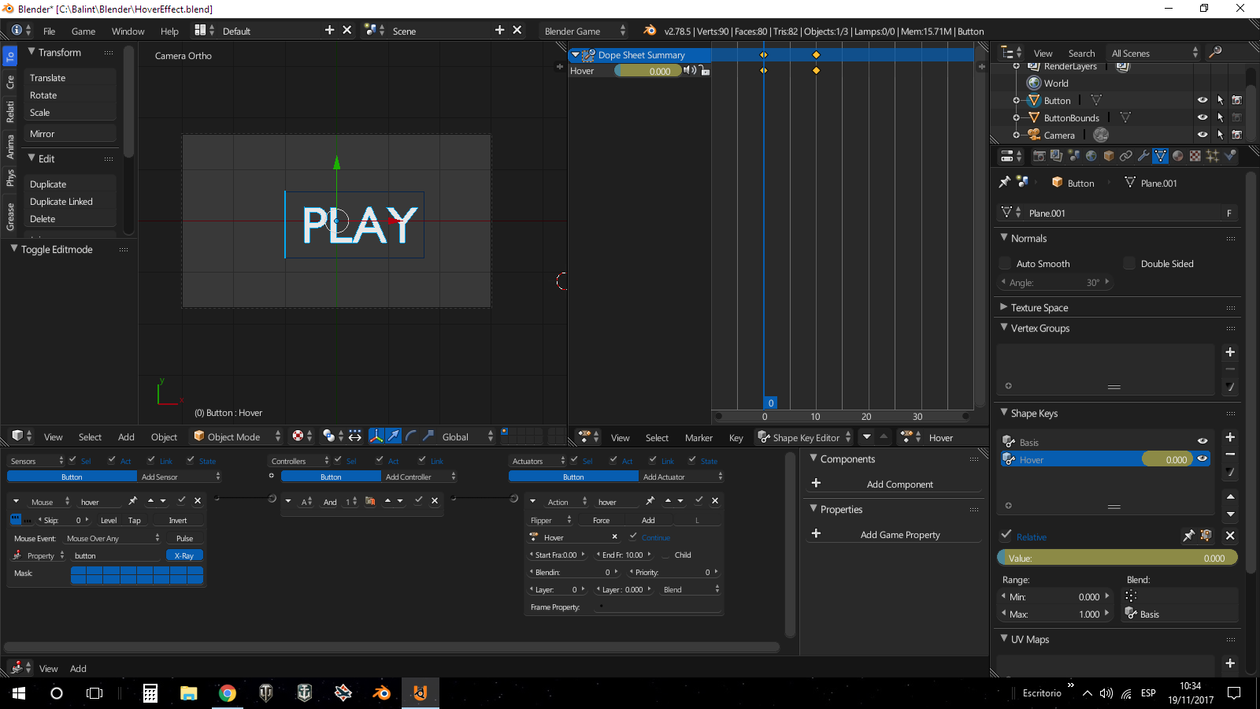Enable the Double Sided checkbox
This screenshot has width=1260, height=709.
pyautogui.click(x=1129, y=263)
